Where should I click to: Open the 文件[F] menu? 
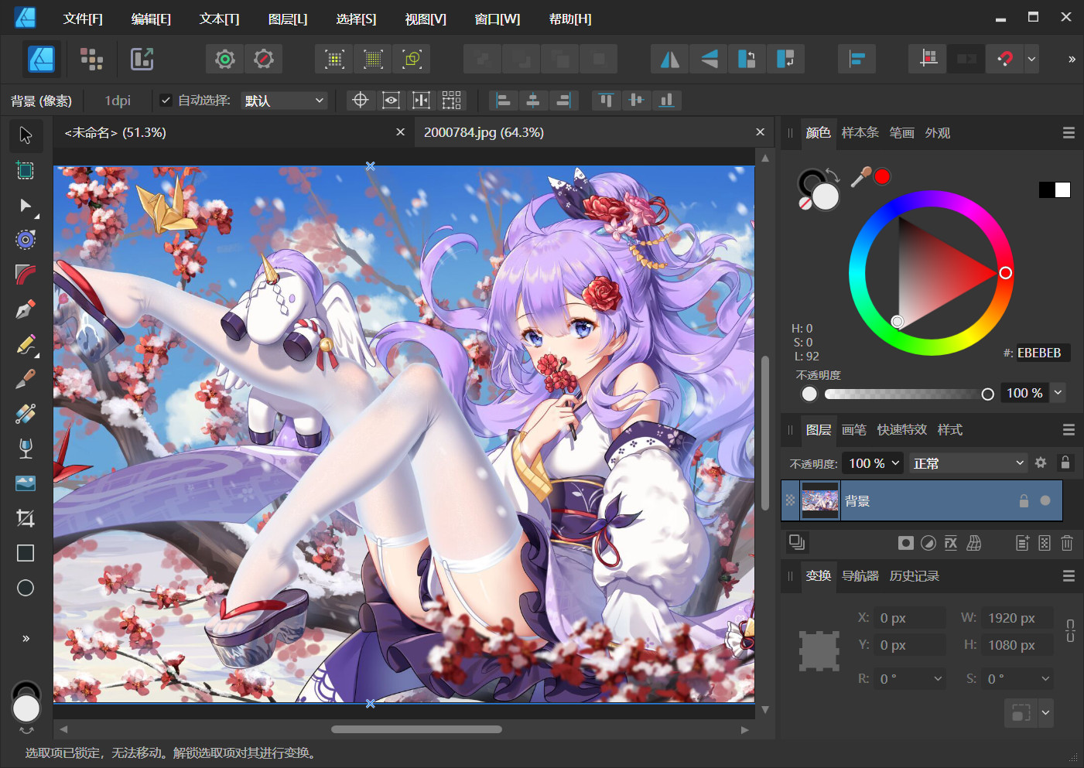(83, 19)
